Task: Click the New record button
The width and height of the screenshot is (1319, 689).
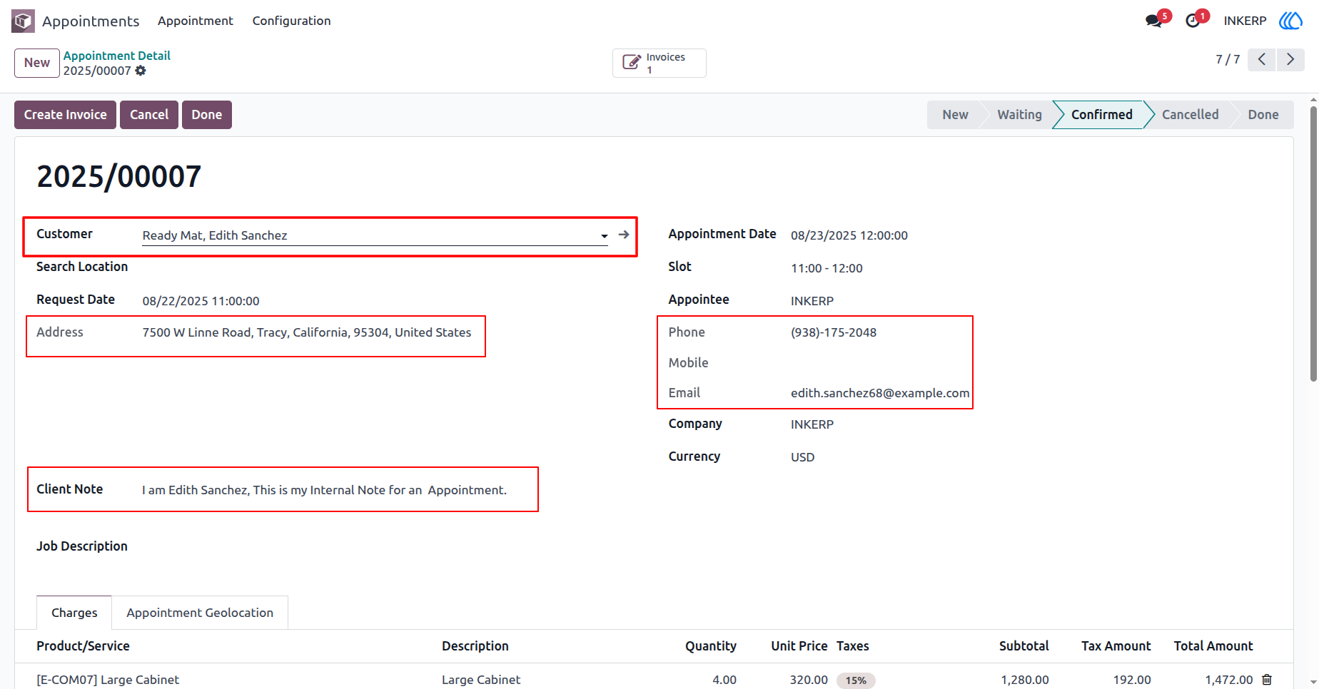Action: [37, 63]
